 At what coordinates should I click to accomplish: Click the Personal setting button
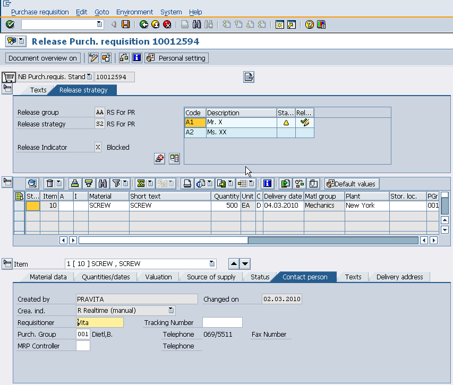click(x=177, y=58)
